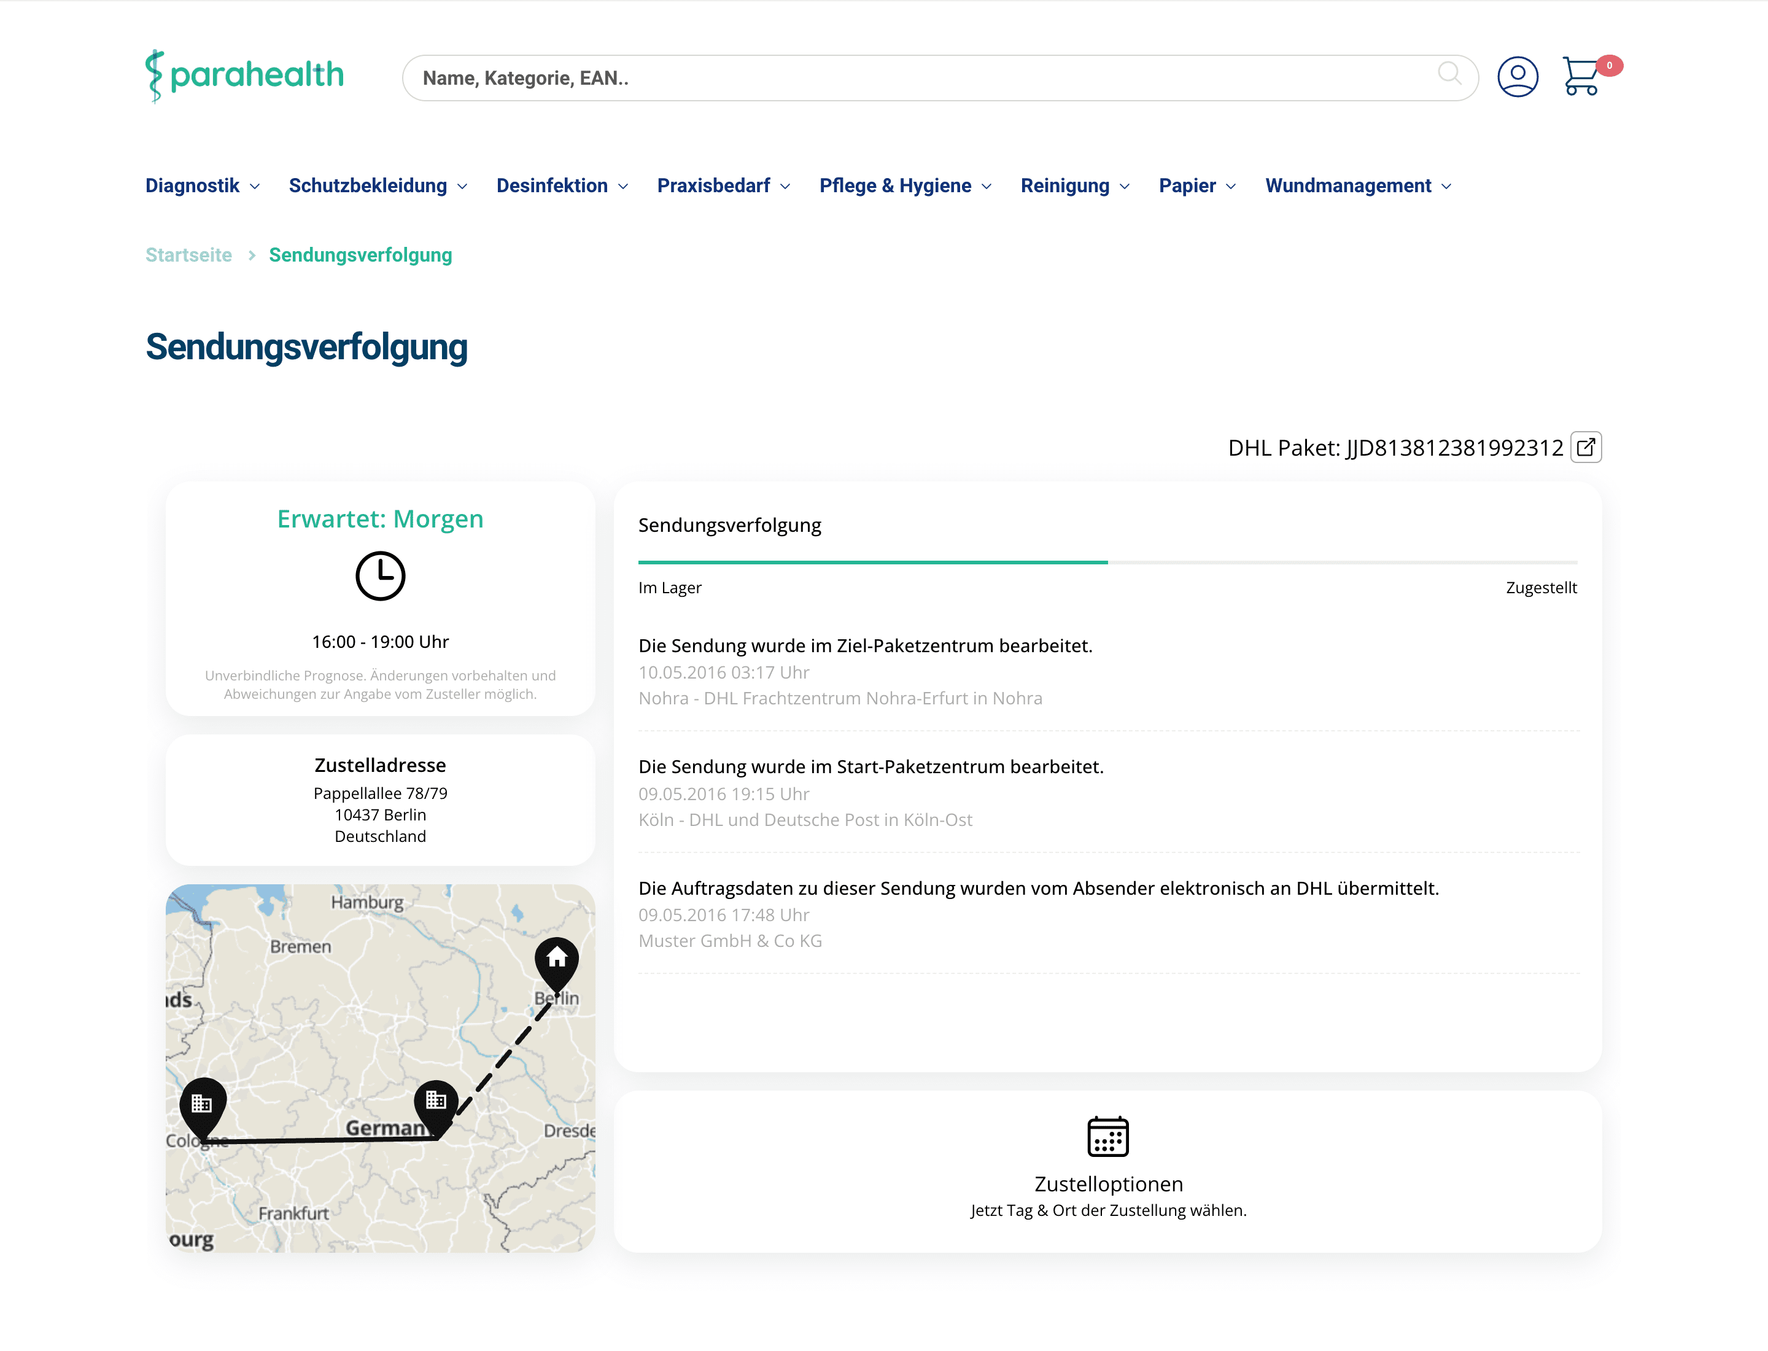Click "Muster GmbH & Co KG" text
This screenshot has width=1768, height=1351.
(730, 941)
